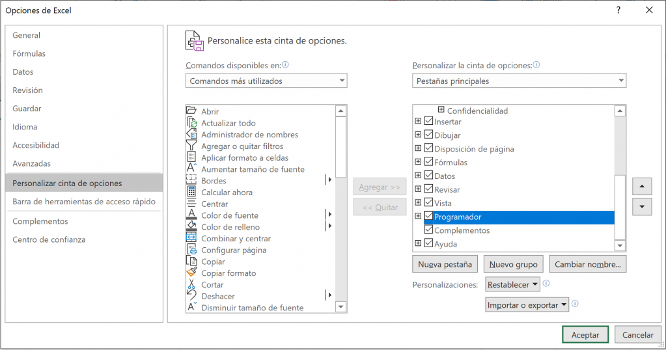Click the Nueva pestaña button

tap(445, 264)
